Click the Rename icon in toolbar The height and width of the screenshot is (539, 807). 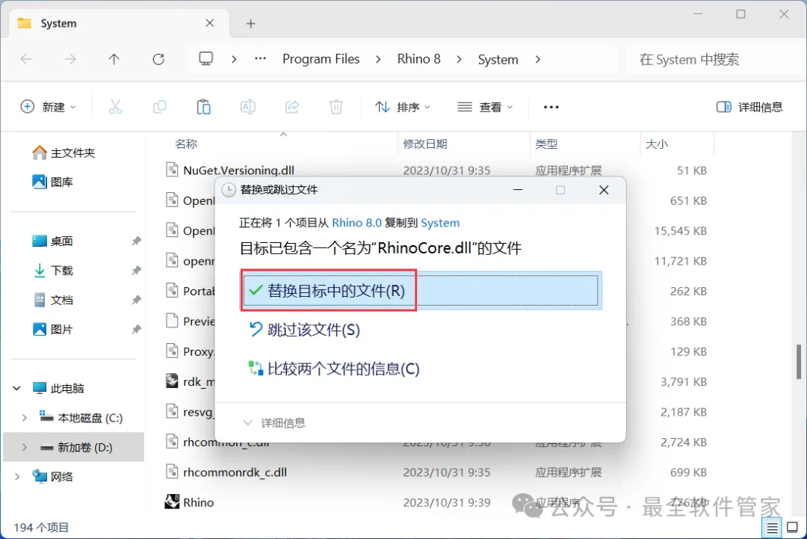247,107
